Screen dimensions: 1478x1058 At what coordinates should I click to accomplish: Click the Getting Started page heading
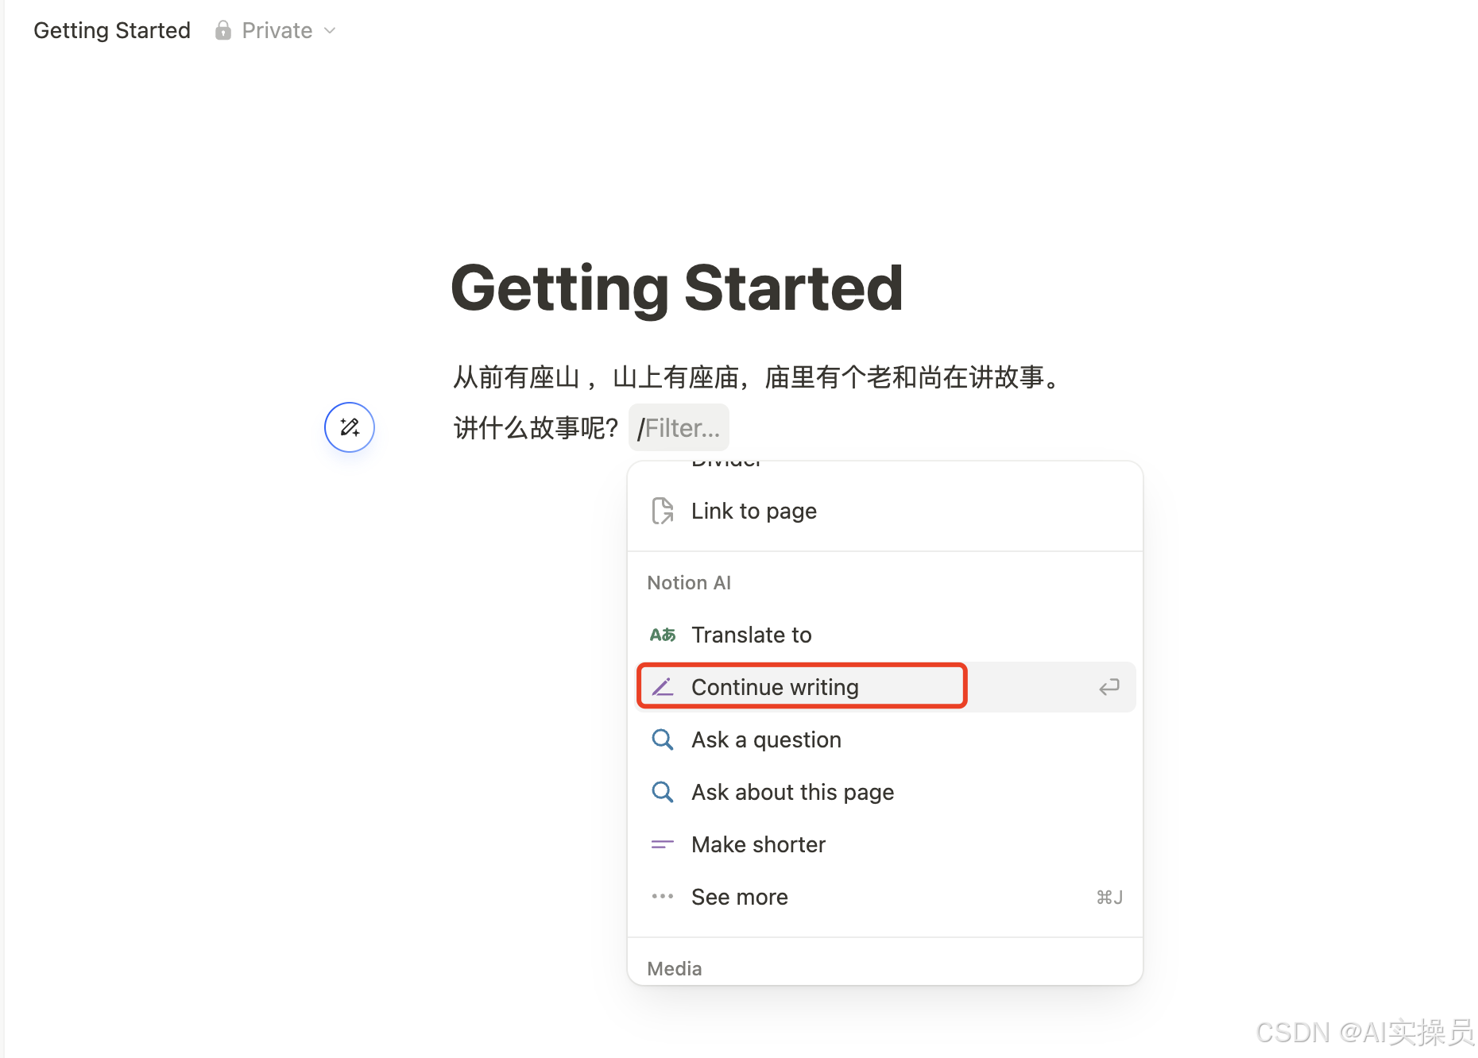[x=677, y=288]
